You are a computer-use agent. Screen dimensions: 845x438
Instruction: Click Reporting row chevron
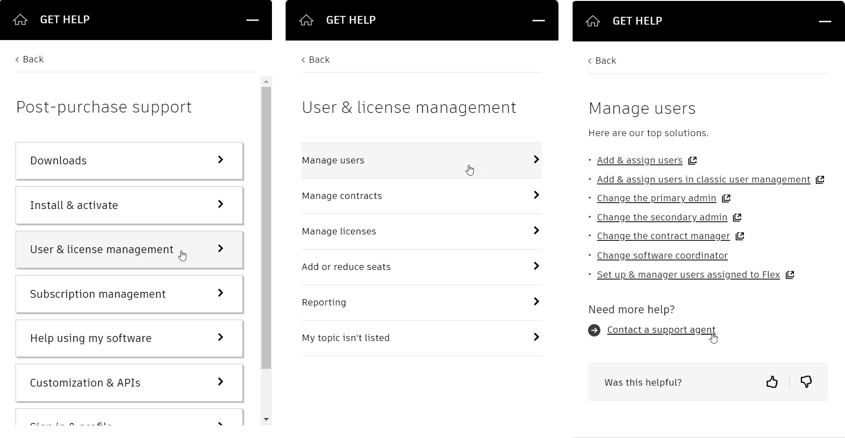pos(536,301)
